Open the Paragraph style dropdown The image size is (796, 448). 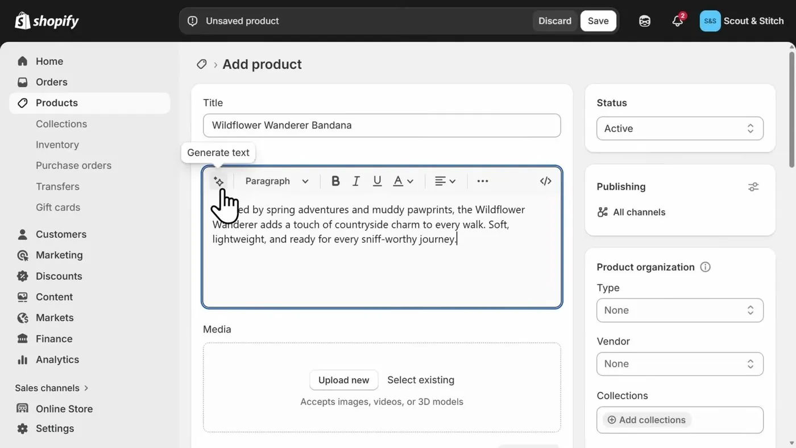[x=277, y=181]
